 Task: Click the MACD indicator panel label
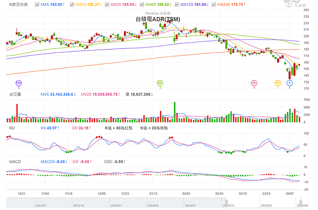click(15, 162)
